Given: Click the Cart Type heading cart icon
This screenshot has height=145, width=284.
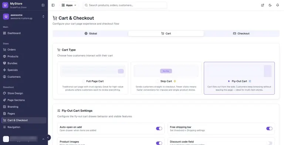Looking at the screenshot, I should click(59, 50).
